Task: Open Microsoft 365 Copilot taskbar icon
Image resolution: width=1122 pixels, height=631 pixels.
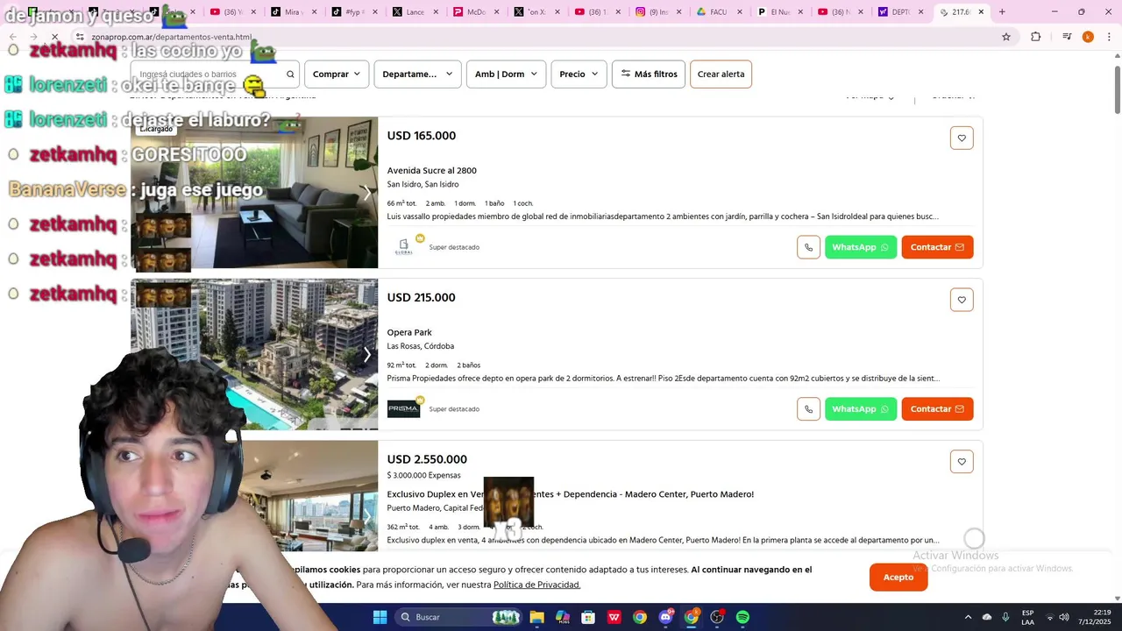Action: tap(563, 617)
